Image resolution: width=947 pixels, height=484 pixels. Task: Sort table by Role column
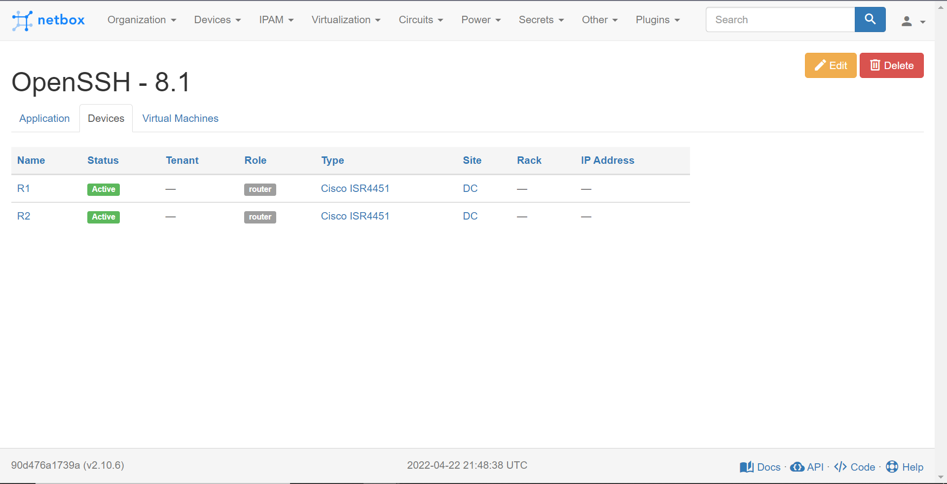click(x=255, y=160)
